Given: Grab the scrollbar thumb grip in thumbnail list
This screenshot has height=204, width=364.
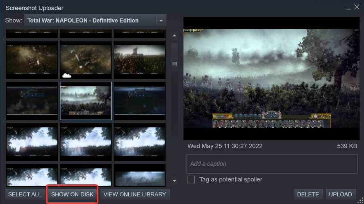Looking at the screenshot, I should click(175, 64).
